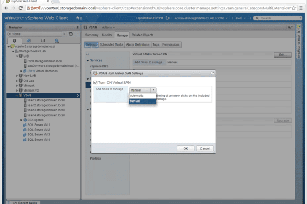Select the Networking navigator tab

point(57,41)
